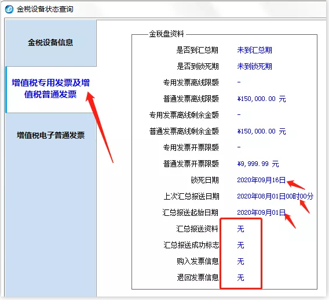The image size is (329, 300).
Task: Click the 购入发票信息 label
Action: pos(198,261)
